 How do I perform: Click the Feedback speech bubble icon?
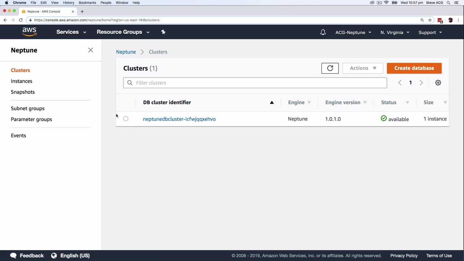coord(13,256)
